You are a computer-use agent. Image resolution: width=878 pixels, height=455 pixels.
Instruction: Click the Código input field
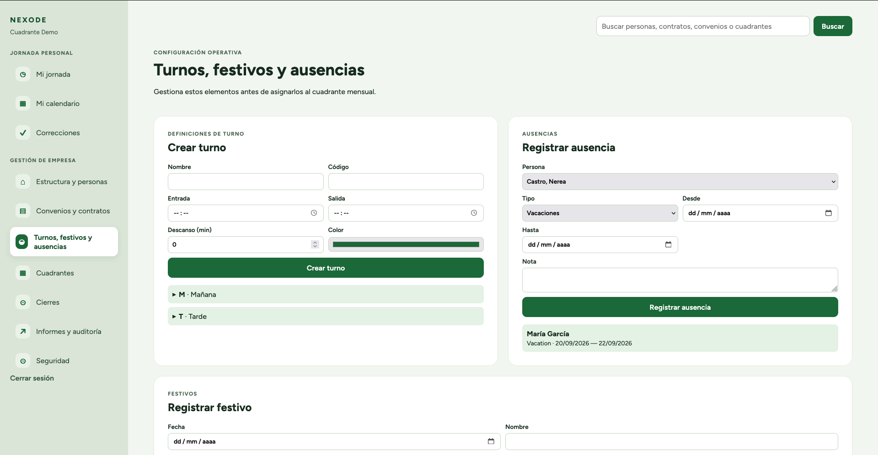(406, 182)
